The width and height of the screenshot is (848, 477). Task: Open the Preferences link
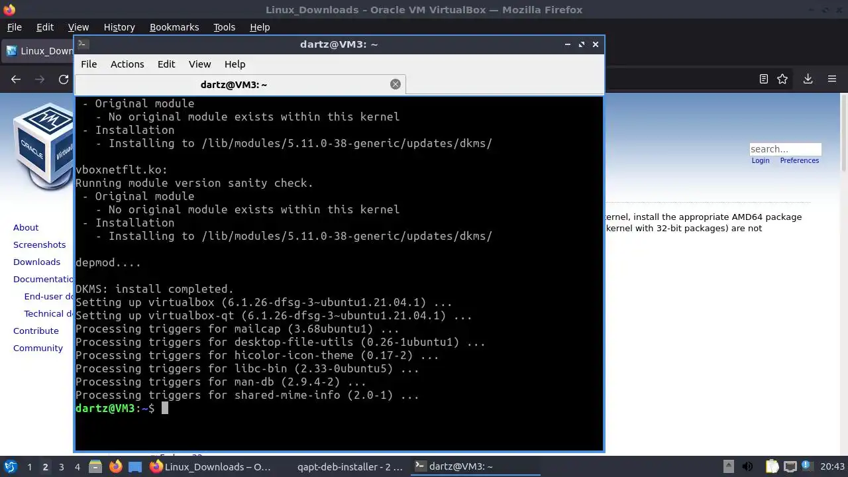pos(799,160)
